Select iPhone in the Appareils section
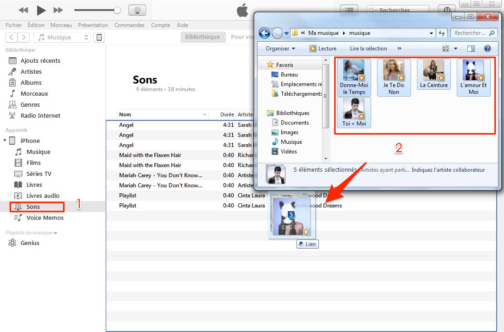Screen dimensions: 504x332 pyautogui.click(x=30, y=141)
